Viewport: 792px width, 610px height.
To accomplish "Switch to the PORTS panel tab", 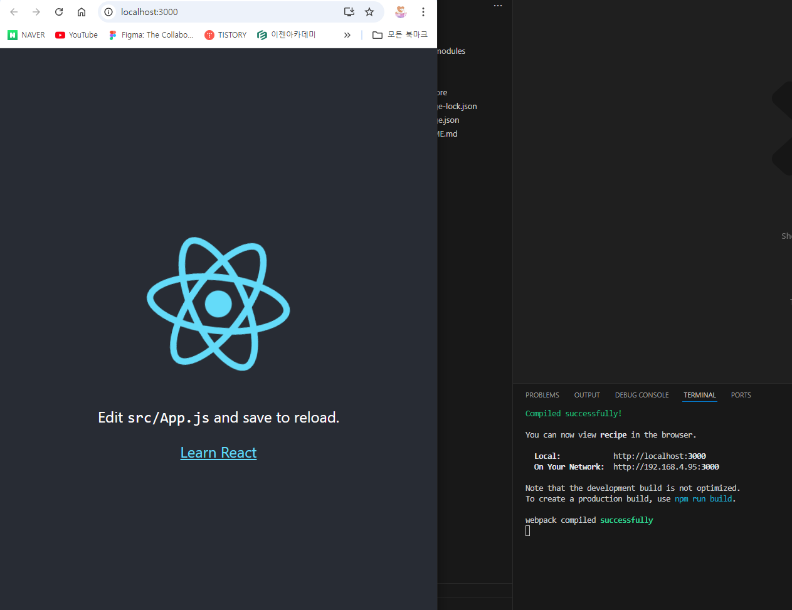I will pyautogui.click(x=741, y=395).
